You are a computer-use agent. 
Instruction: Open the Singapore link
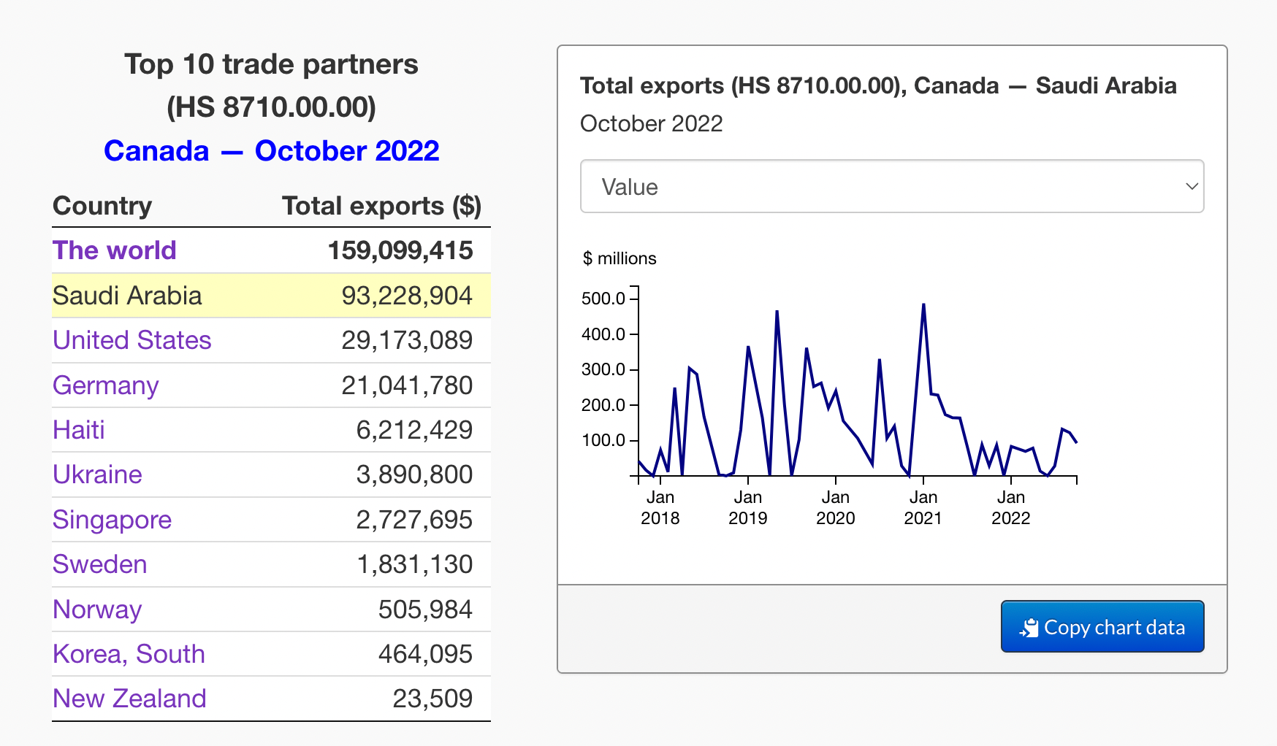(x=113, y=520)
